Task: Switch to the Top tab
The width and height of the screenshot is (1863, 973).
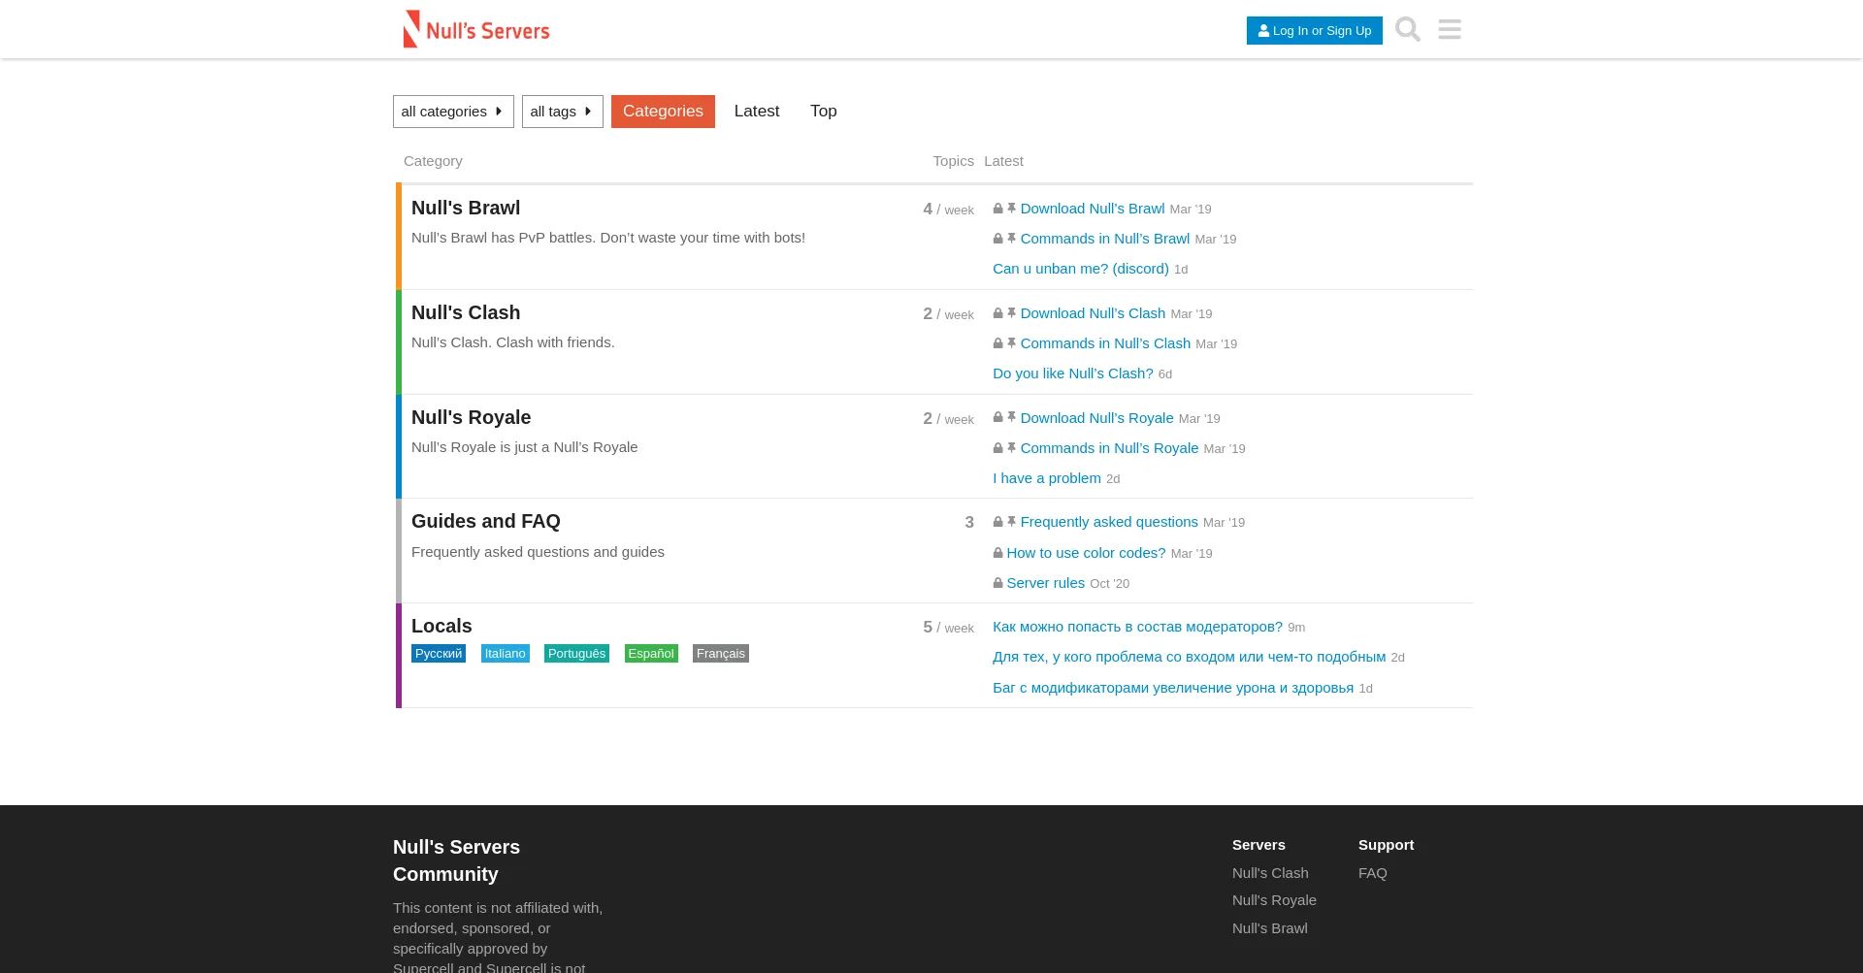Action: 824,112
